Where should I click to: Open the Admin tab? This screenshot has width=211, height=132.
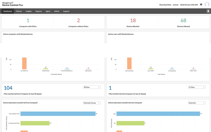pyautogui.click(x=56, y=11)
